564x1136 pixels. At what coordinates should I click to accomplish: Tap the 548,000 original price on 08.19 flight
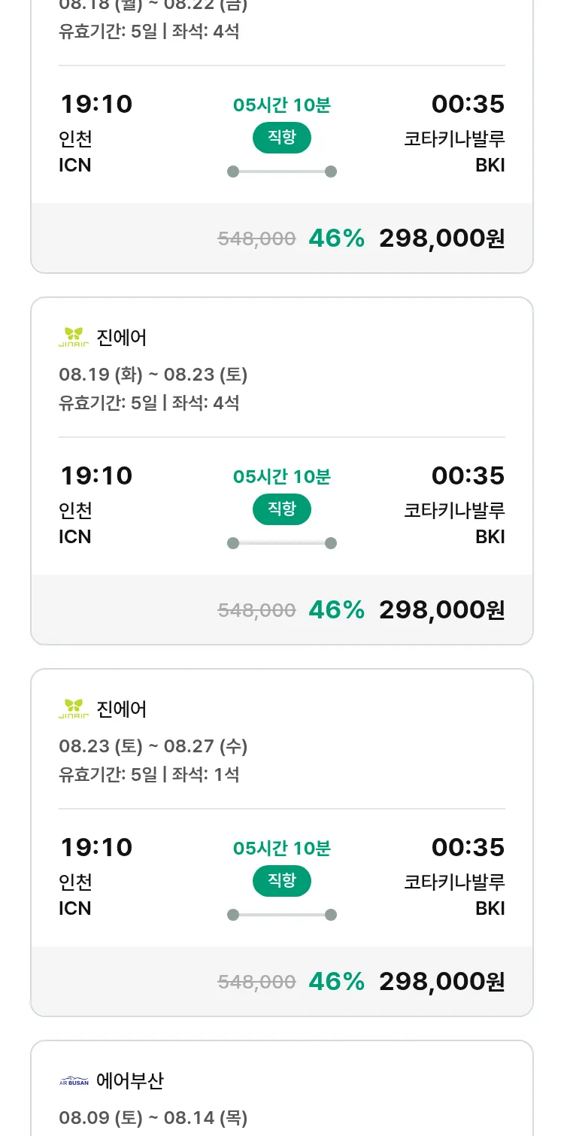(x=256, y=610)
